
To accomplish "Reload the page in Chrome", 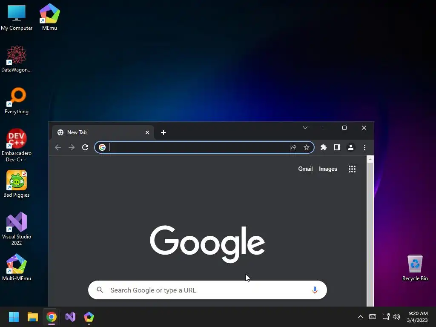I will click(x=85, y=147).
